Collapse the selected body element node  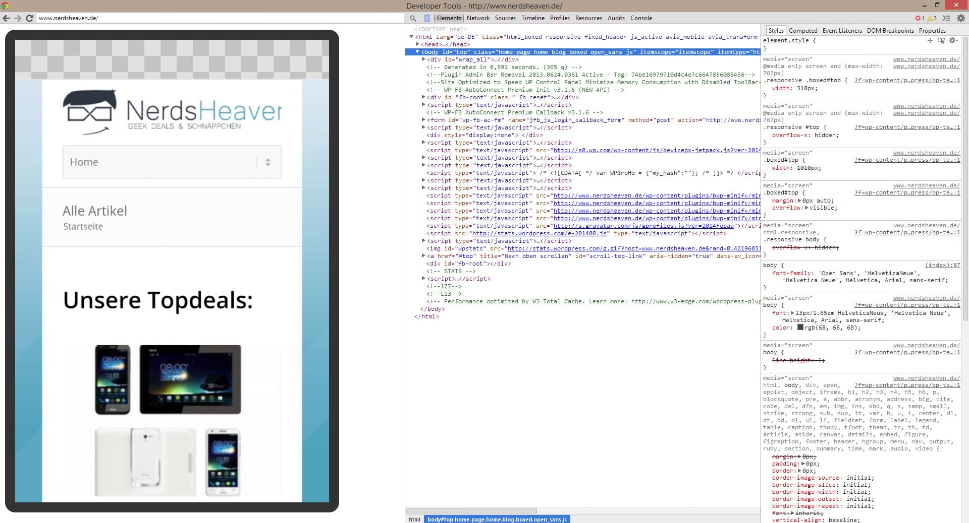coord(417,52)
